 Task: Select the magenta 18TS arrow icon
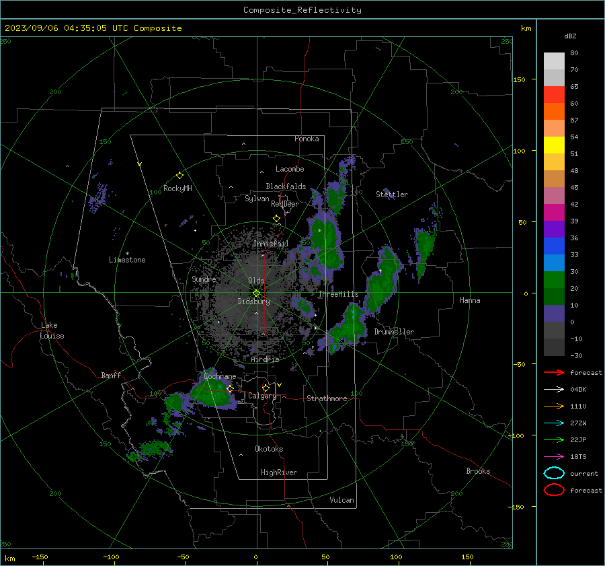pos(554,457)
